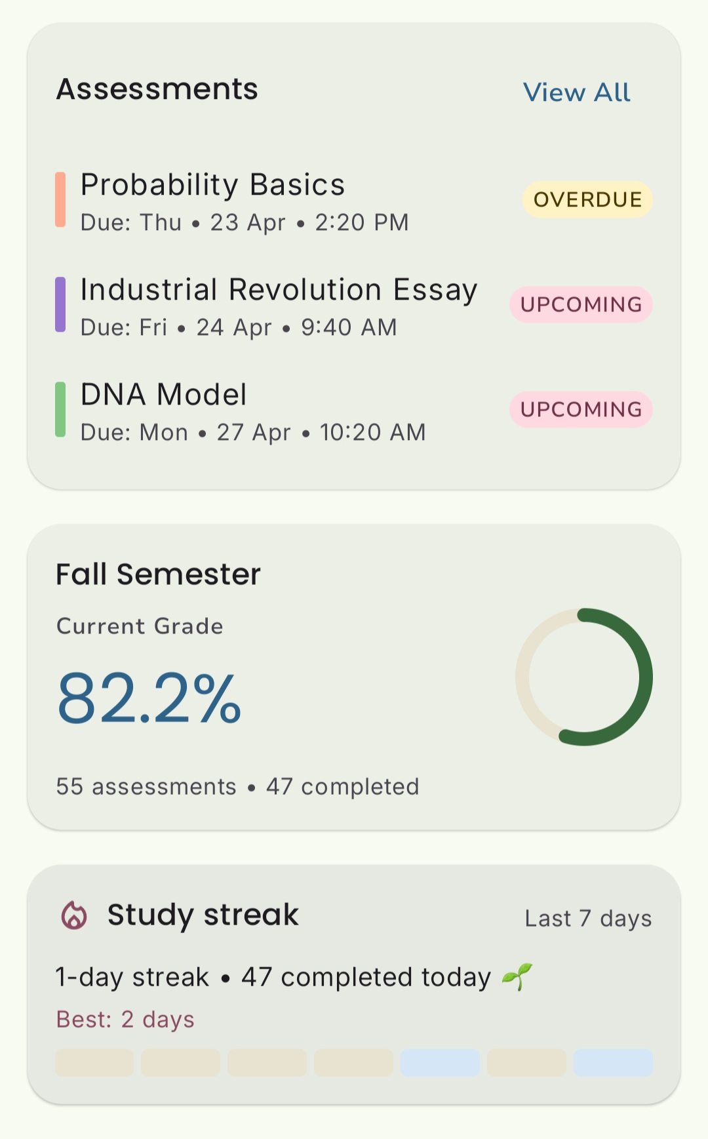Image resolution: width=708 pixels, height=1139 pixels.
Task: Select the last blue day block in streak
Action: click(x=613, y=1062)
